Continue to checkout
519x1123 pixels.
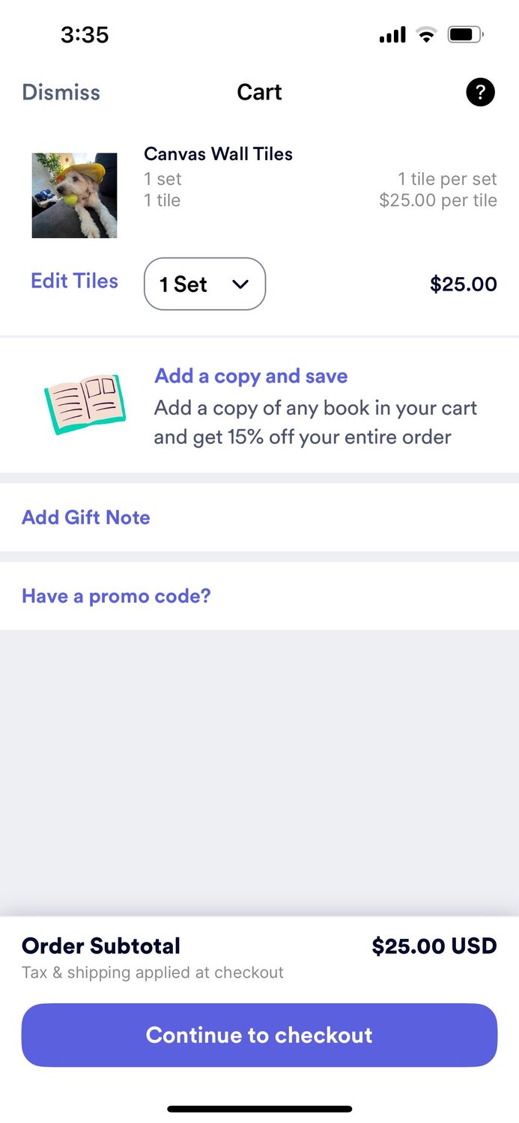[259, 1035]
